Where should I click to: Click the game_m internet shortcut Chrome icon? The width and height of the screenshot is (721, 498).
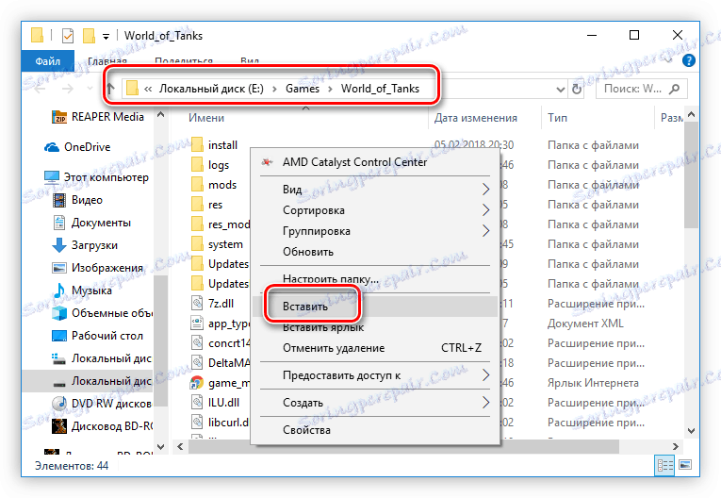tap(197, 383)
